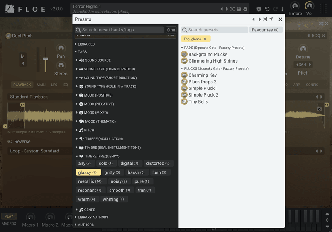
Task: Open Floe settings gear
Action: (259, 9)
